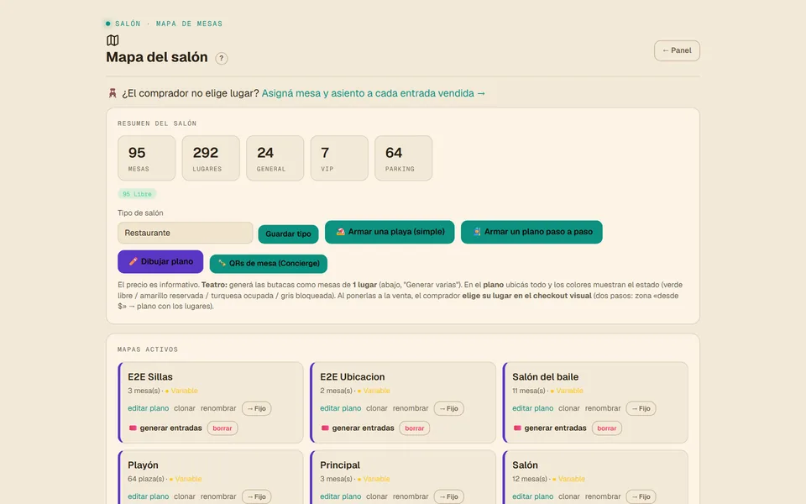The width and height of the screenshot is (806, 504).
Task: Open the Asigná mesa y asiento link
Action: pyautogui.click(x=373, y=93)
